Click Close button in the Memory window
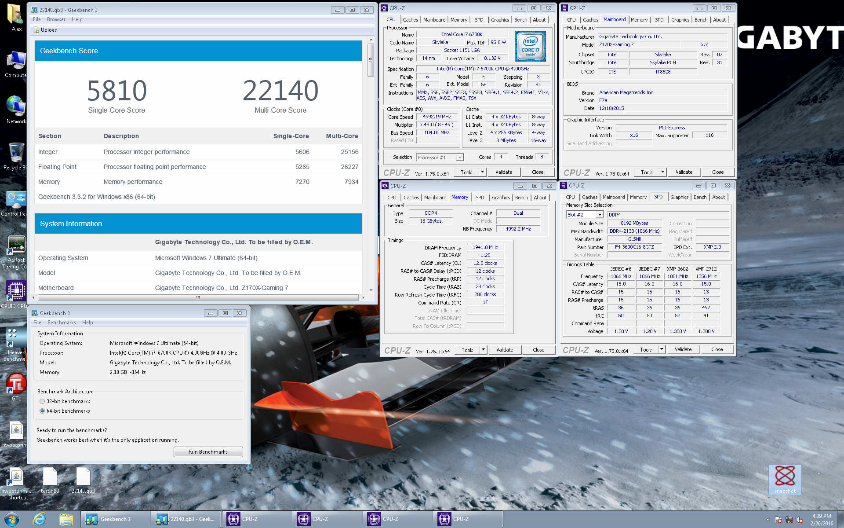This screenshot has width=844, height=528. coord(538,350)
